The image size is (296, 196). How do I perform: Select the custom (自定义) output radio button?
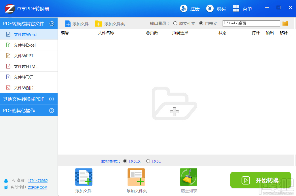(201, 23)
